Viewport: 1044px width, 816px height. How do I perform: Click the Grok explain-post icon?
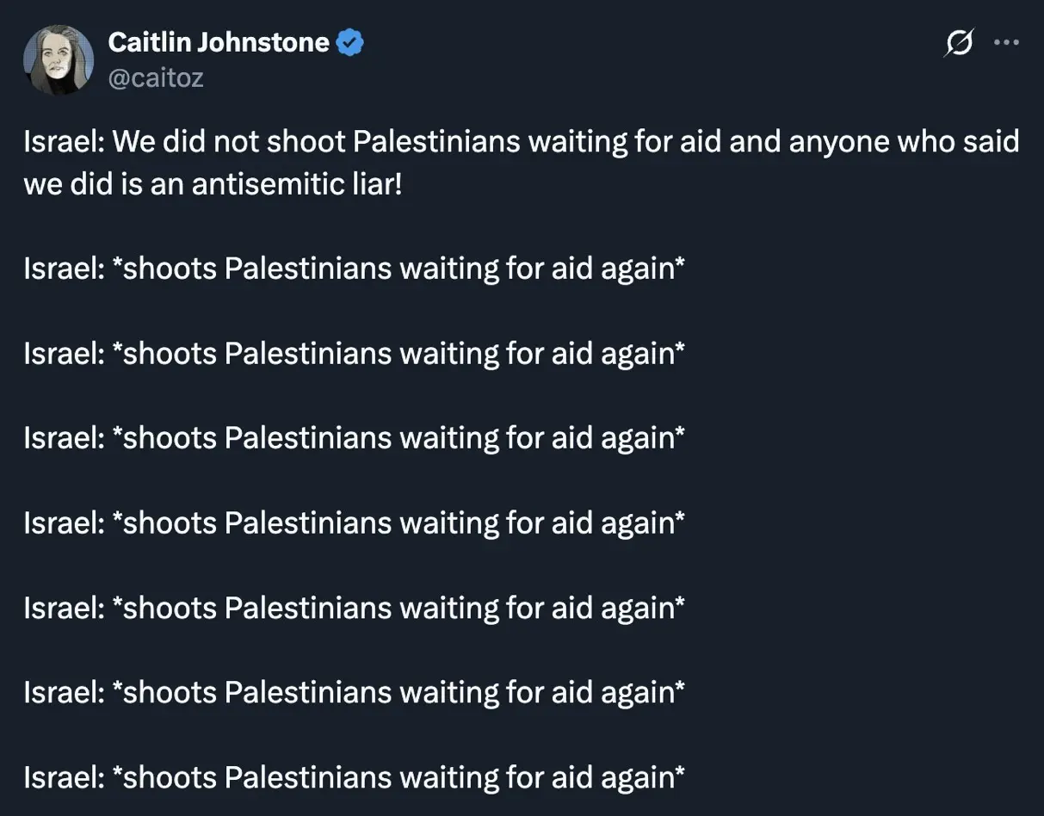(x=958, y=43)
